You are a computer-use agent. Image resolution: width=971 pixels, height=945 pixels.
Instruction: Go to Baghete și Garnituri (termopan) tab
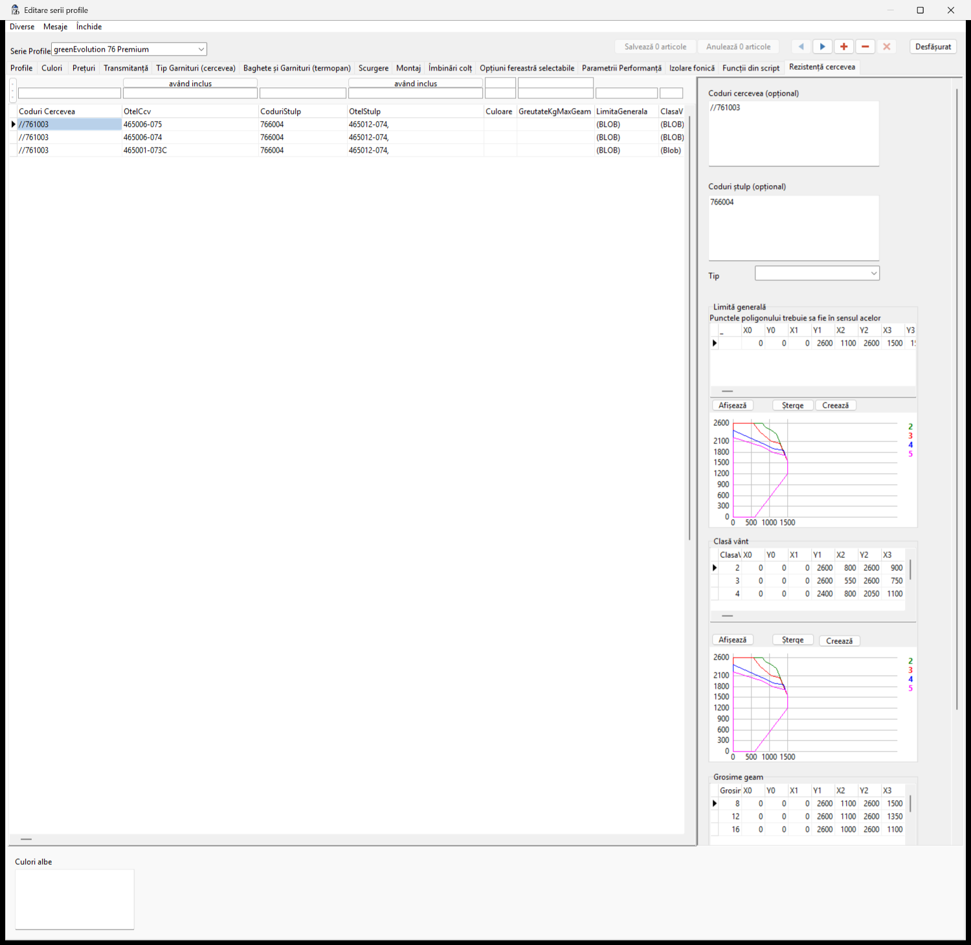(297, 68)
